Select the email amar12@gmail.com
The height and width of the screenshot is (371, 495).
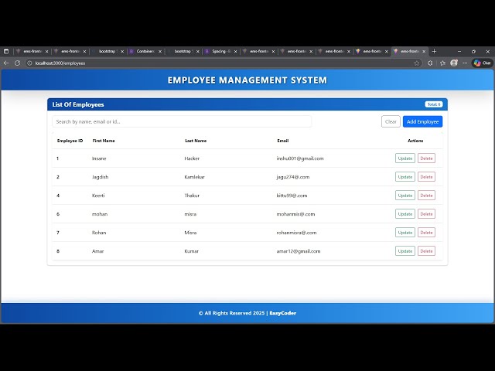(x=299, y=251)
